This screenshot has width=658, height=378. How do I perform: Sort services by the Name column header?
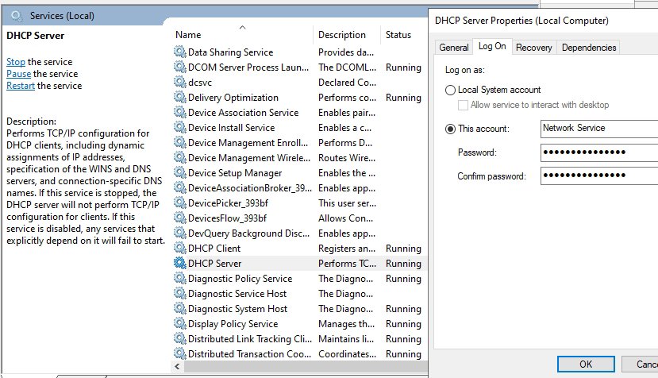click(x=188, y=35)
